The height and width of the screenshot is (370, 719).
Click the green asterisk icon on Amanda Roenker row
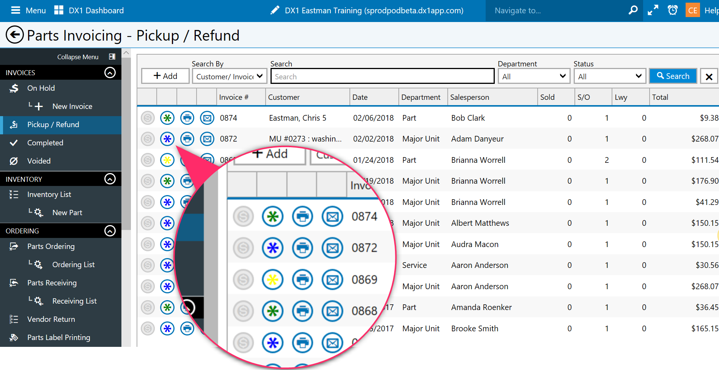(167, 307)
